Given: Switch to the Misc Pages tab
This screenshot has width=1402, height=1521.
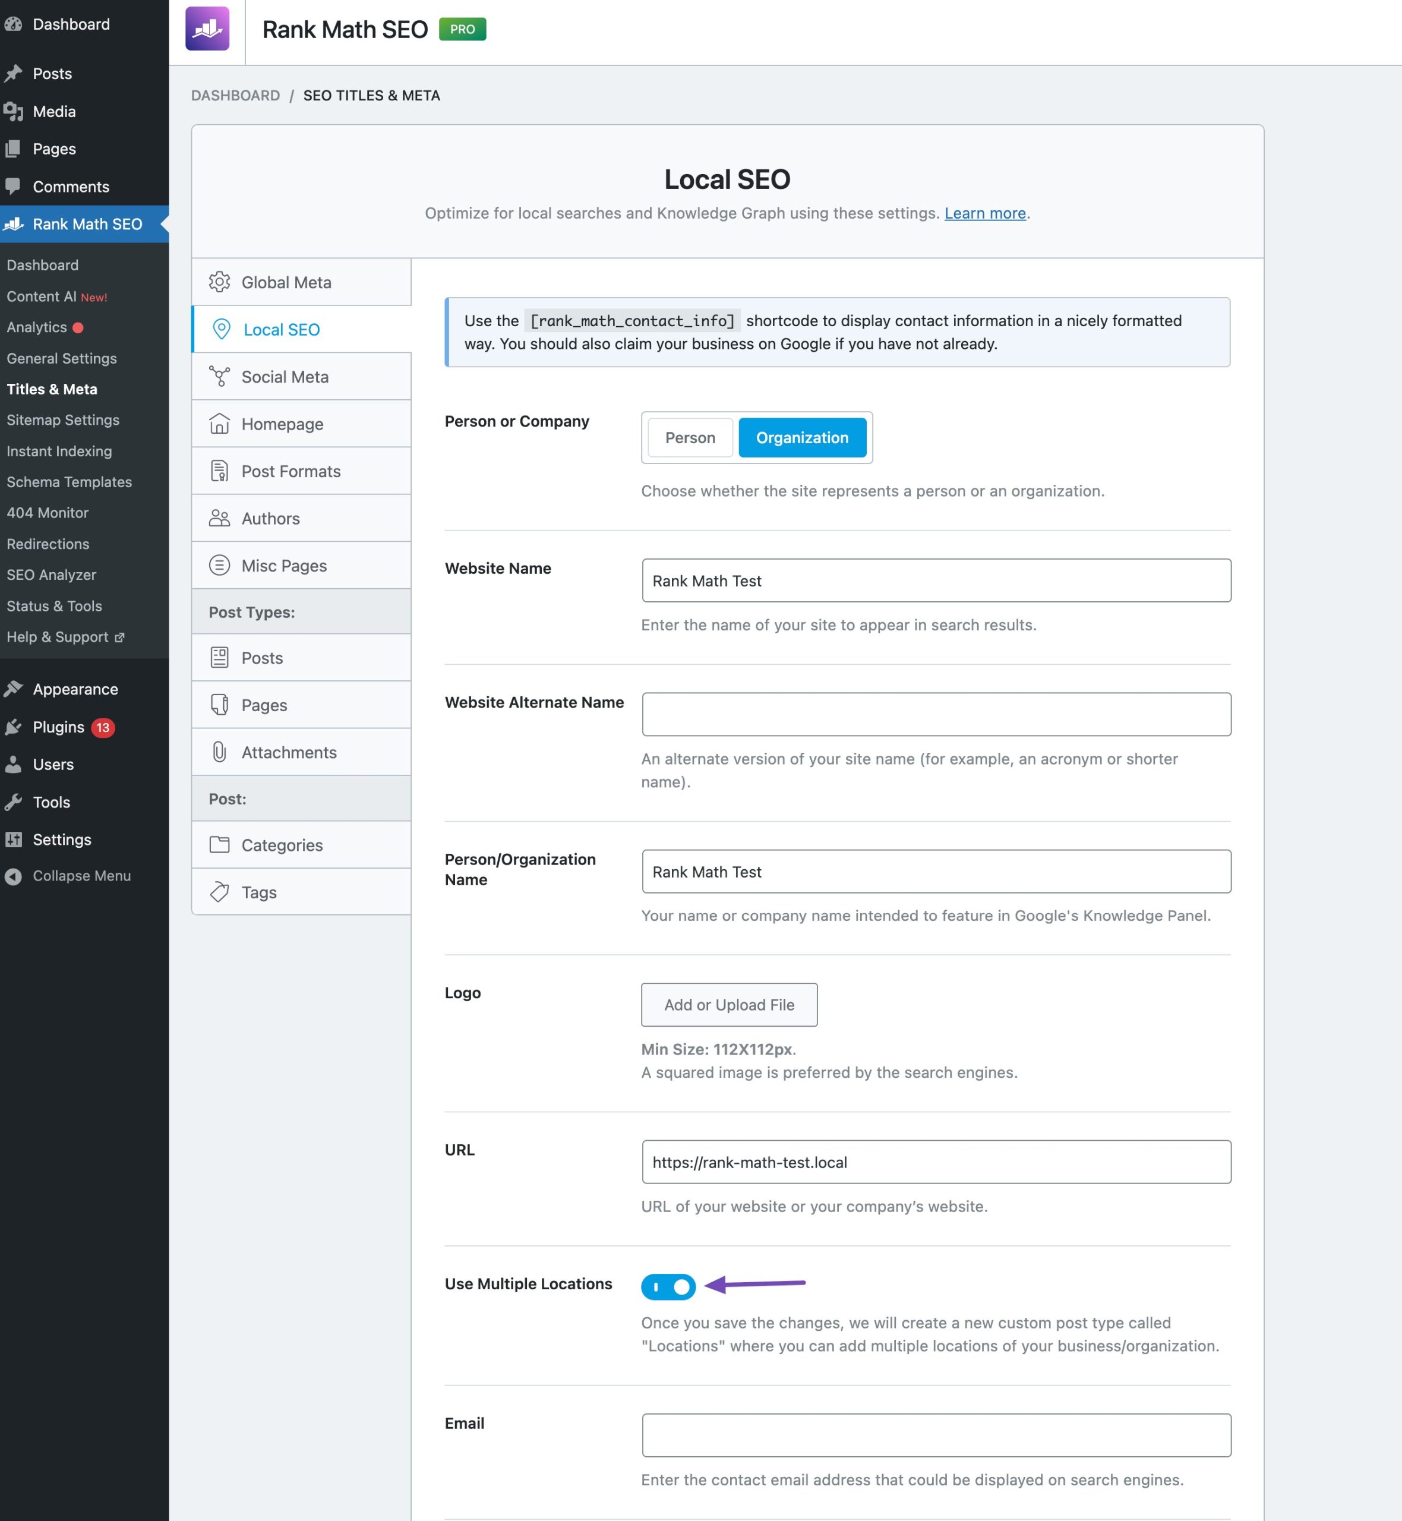Looking at the screenshot, I should 301,565.
